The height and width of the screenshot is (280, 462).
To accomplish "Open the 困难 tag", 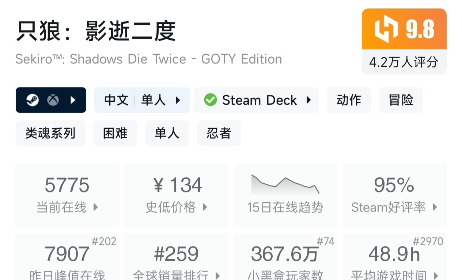I will [x=115, y=133].
